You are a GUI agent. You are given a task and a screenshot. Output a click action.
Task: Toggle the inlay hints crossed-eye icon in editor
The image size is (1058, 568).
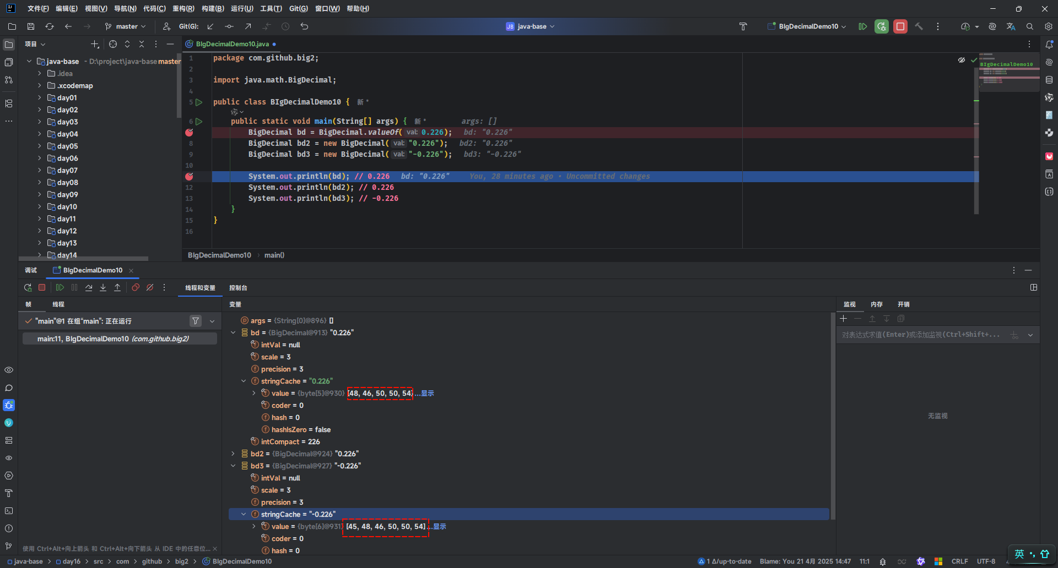[x=962, y=60]
